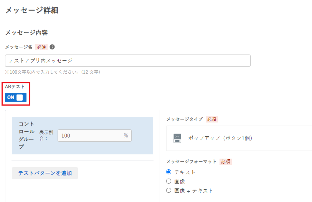The height and width of the screenshot is (202, 312).
Task: Click the 表示割合 field showing 100
Action: [94, 136]
